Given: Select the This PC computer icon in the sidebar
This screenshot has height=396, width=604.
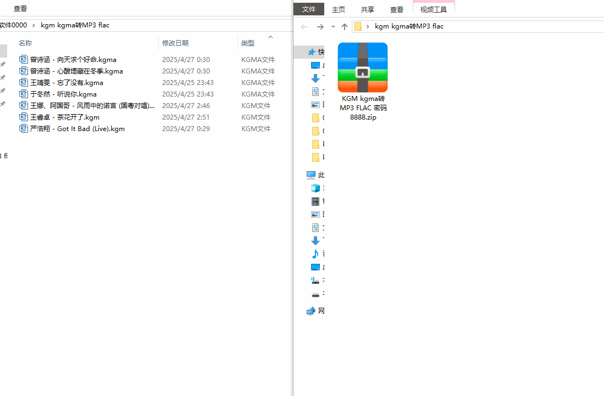Looking at the screenshot, I should pyautogui.click(x=311, y=175).
